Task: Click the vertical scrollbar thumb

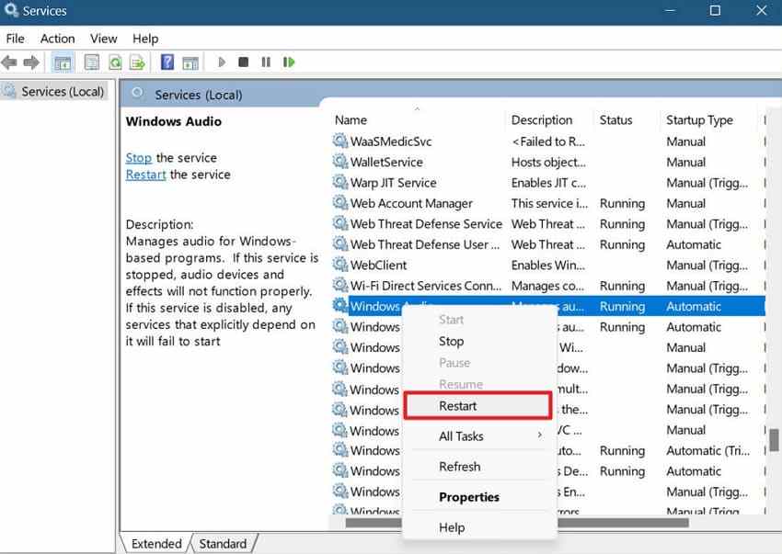Action: [774, 440]
